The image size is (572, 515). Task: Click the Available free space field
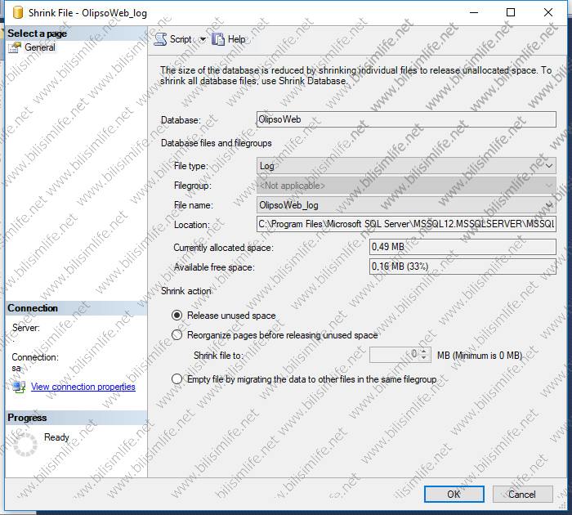point(463,266)
